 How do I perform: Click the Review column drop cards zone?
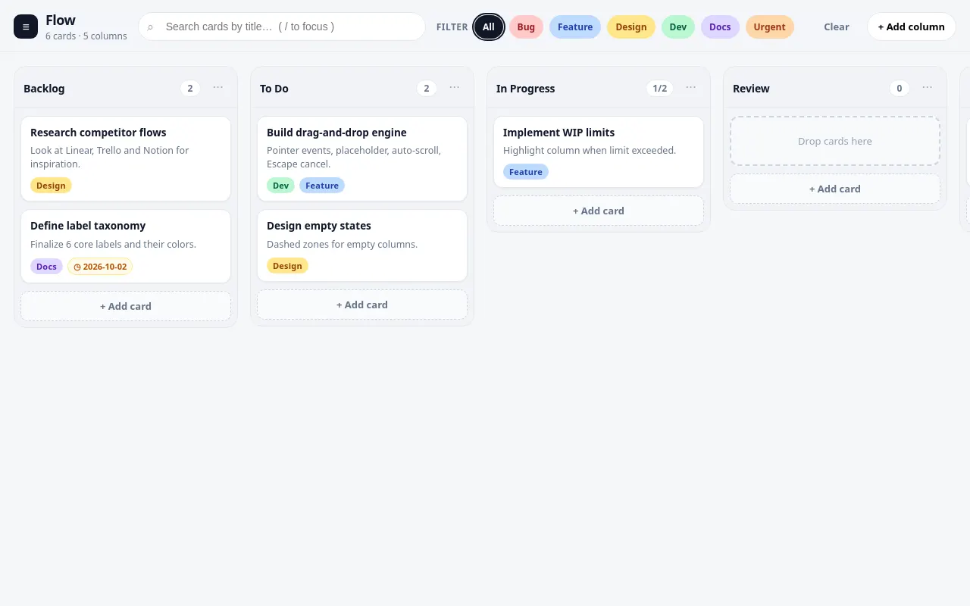[x=835, y=141]
